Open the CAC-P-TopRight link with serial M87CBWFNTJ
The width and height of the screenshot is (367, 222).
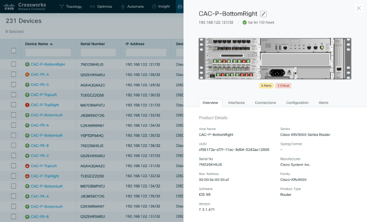pyautogui.click(x=44, y=105)
